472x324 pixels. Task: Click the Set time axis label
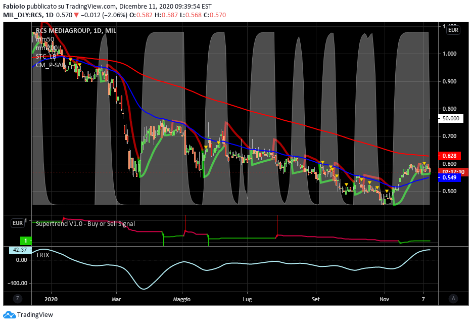[x=316, y=299]
